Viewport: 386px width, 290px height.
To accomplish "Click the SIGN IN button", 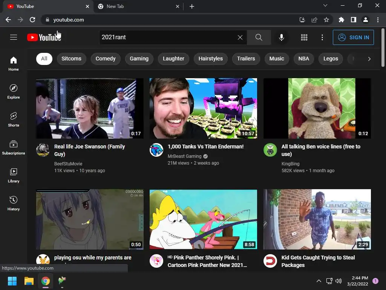I will click(x=353, y=37).
